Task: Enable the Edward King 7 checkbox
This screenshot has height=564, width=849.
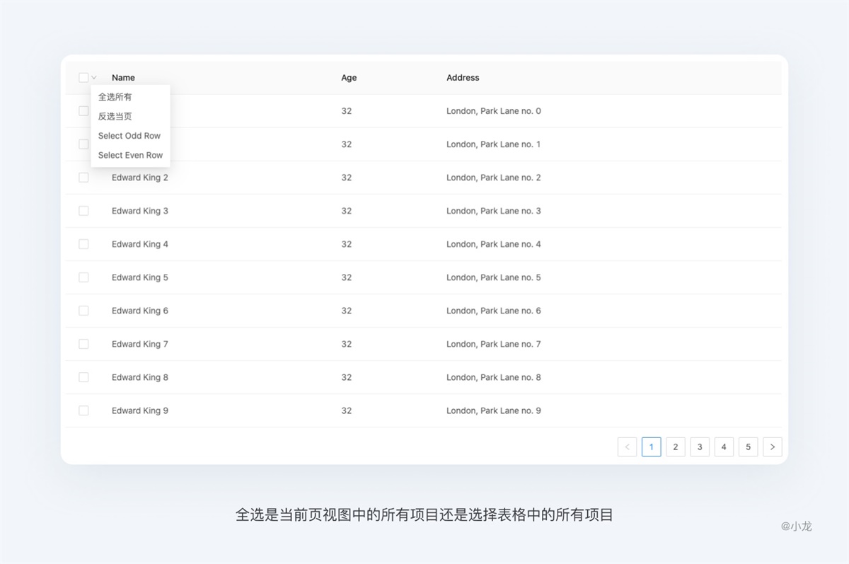Action: [83, 344]
